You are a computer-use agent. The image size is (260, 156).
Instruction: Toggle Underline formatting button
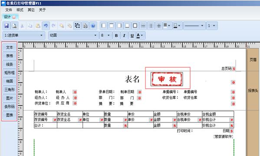[132, 36]
